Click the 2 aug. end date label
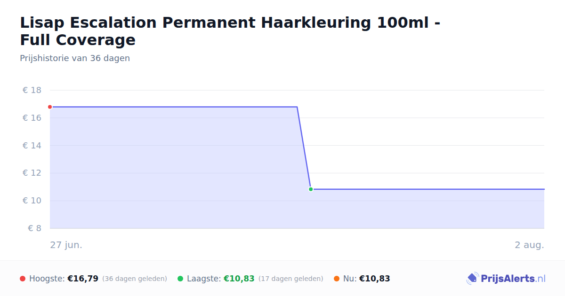Viewport: 565px width, 296px height. coord(529,245)
